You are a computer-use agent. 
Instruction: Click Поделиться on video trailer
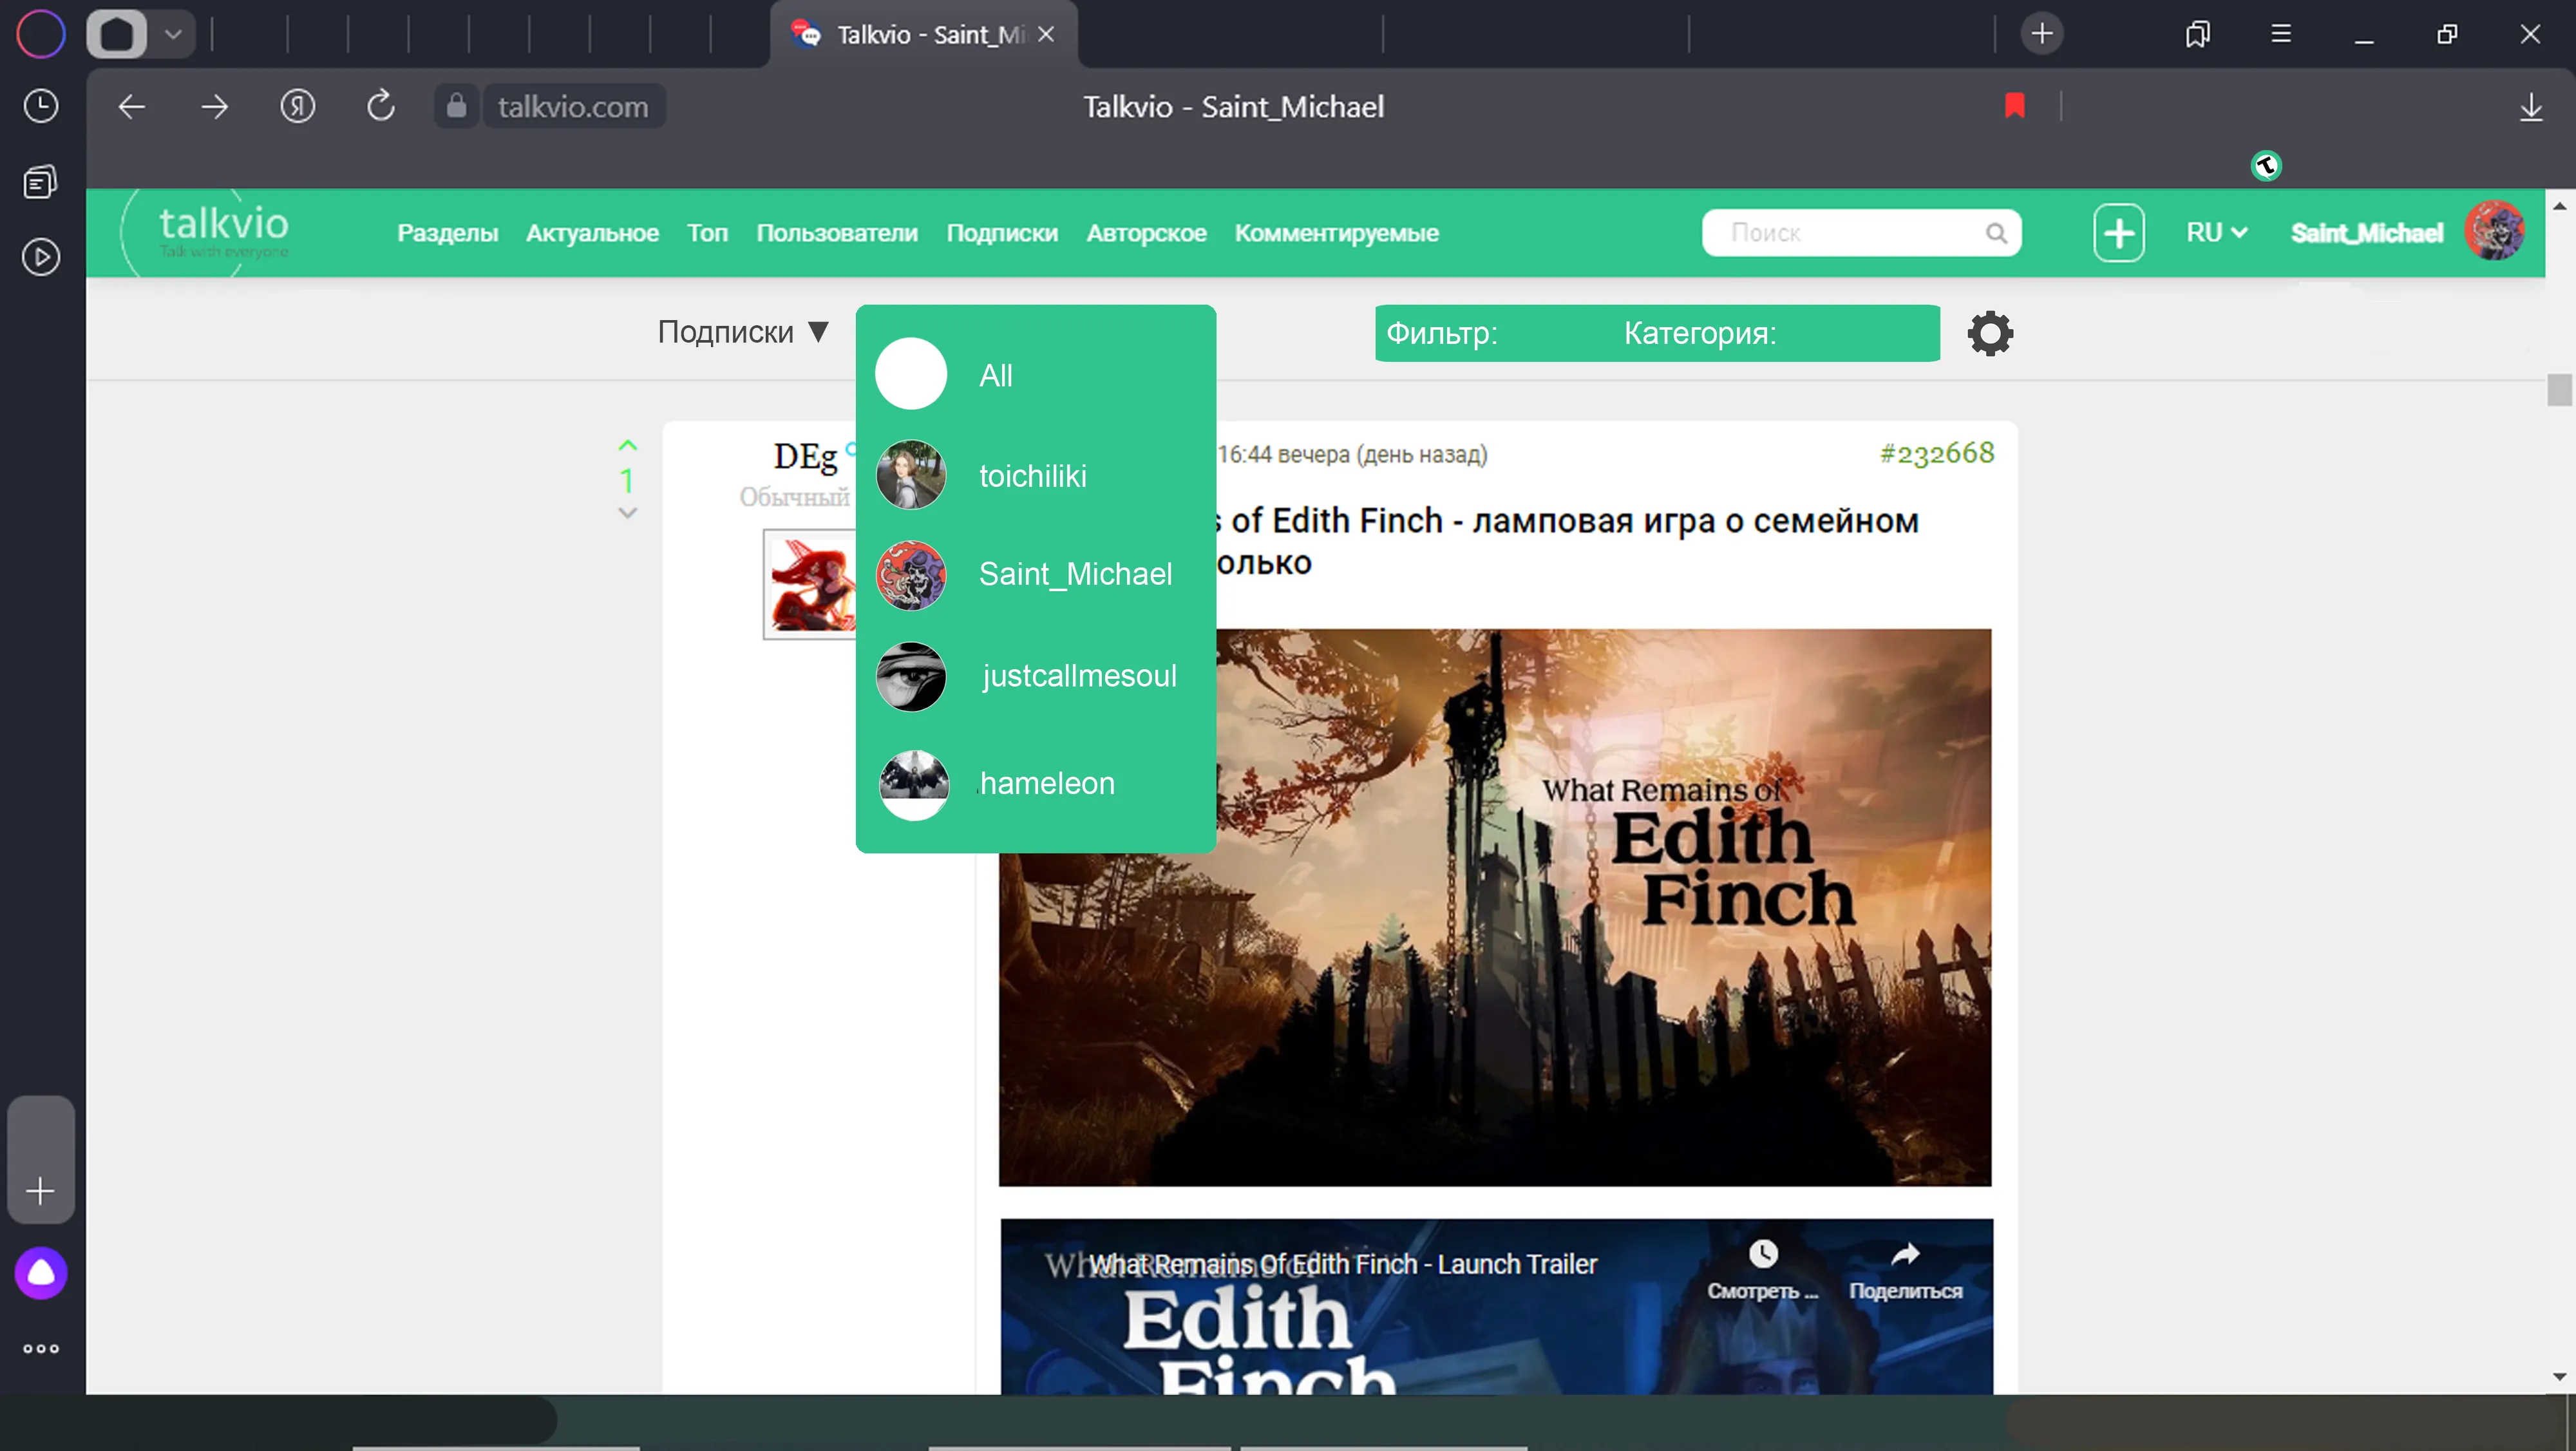tap(1905, 1270)
